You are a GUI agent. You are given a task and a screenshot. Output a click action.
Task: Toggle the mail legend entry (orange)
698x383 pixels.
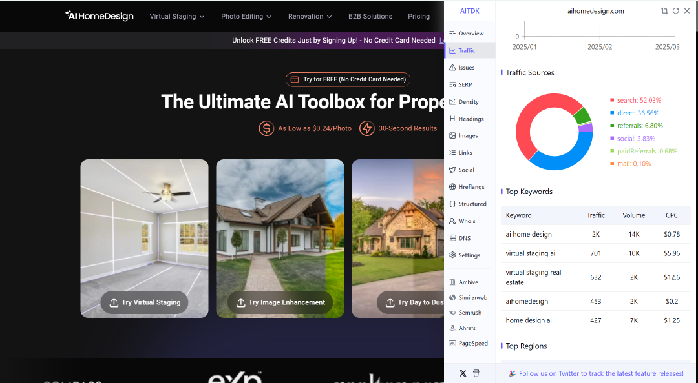click(630, 164)
